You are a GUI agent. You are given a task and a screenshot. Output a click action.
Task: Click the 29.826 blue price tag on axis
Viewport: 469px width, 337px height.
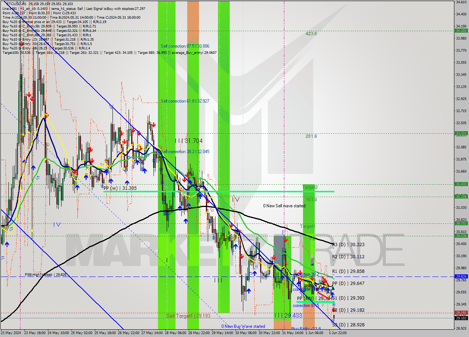(x=461, y=277)
